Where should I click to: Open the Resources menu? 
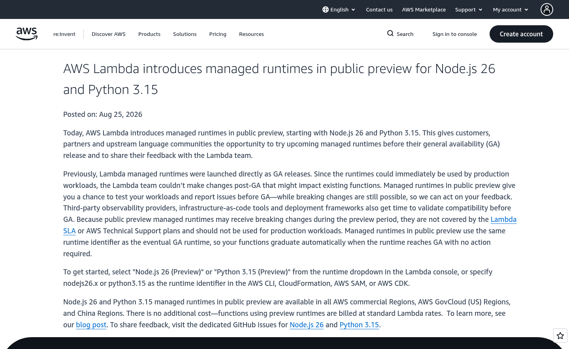(251, 34)
